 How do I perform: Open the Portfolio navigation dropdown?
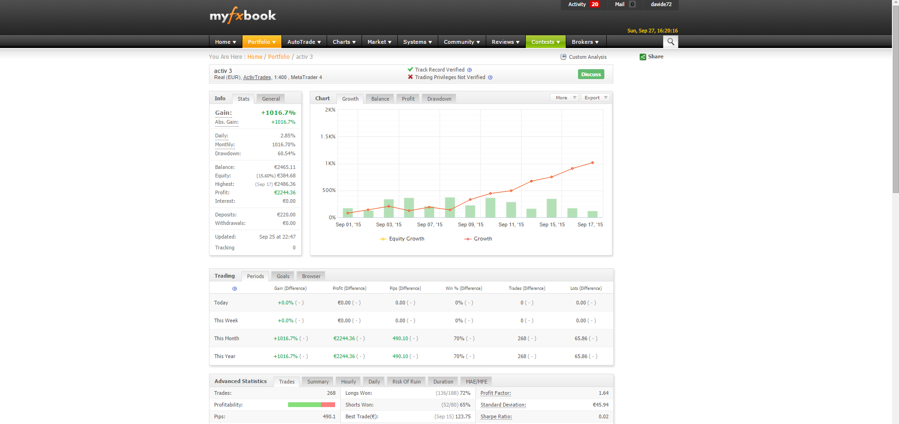pos(262,42)
